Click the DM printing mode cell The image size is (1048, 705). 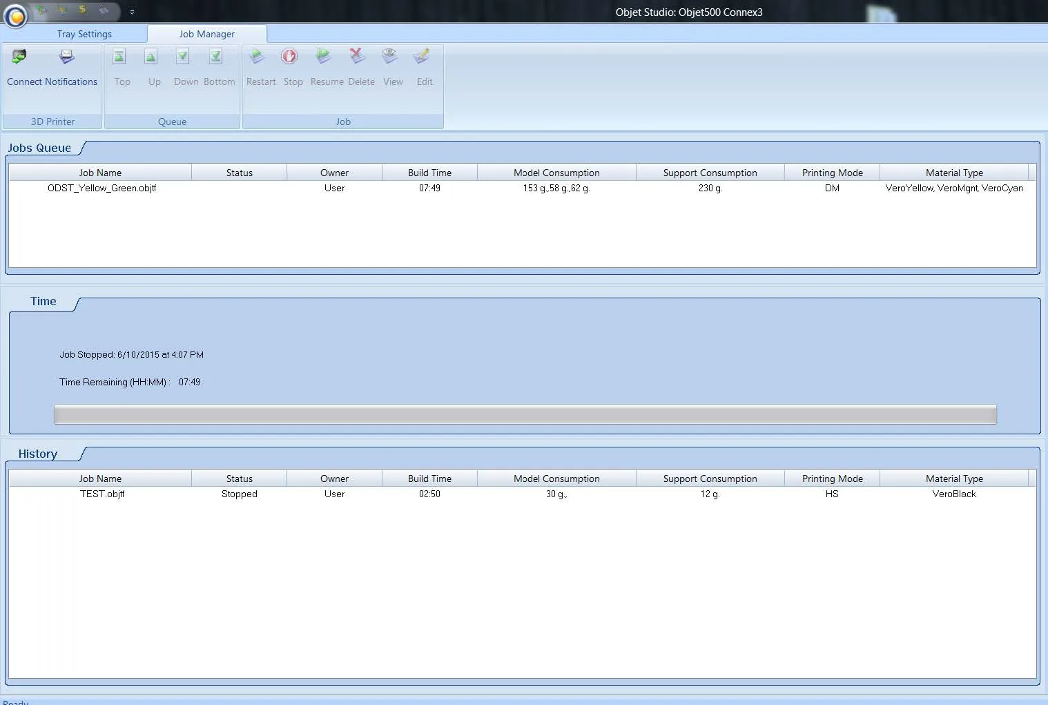click(x=832, y=188)
